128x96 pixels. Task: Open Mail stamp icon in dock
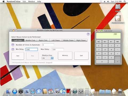click(27, 91)
